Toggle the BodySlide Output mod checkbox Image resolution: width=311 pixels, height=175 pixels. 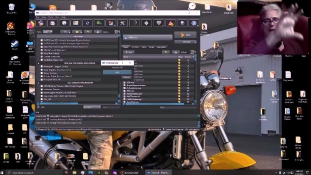tap(41, 52)
